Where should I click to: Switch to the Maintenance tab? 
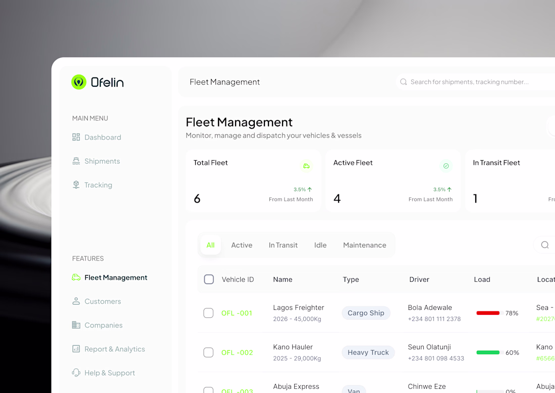pyautogui.click(x=365, y=245)
